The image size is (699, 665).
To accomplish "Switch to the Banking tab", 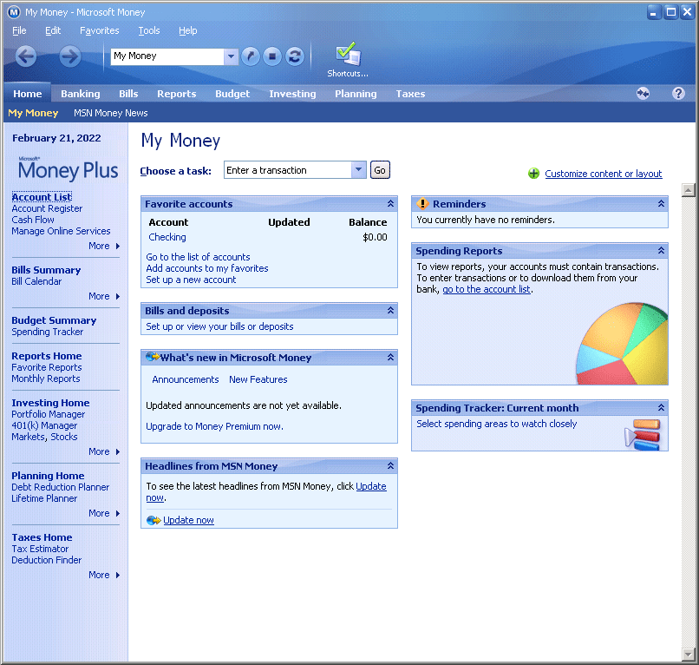I will (x=81, y=94).
